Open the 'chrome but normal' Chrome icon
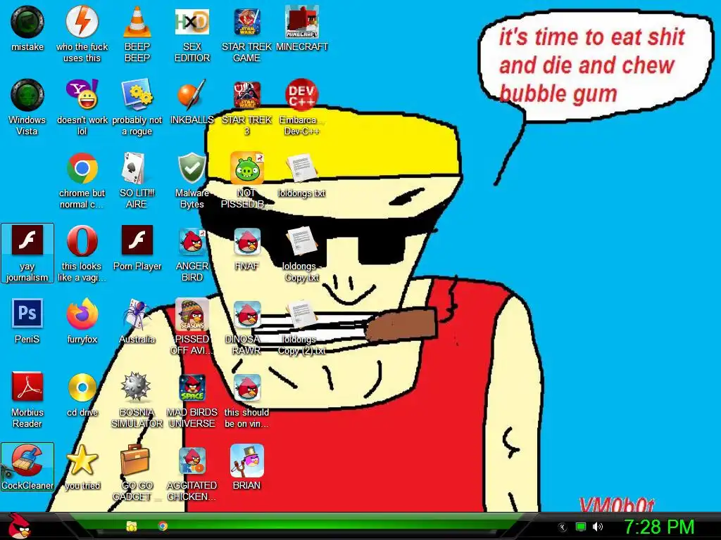Screen dimensions: 721x540 click(82, 168)
